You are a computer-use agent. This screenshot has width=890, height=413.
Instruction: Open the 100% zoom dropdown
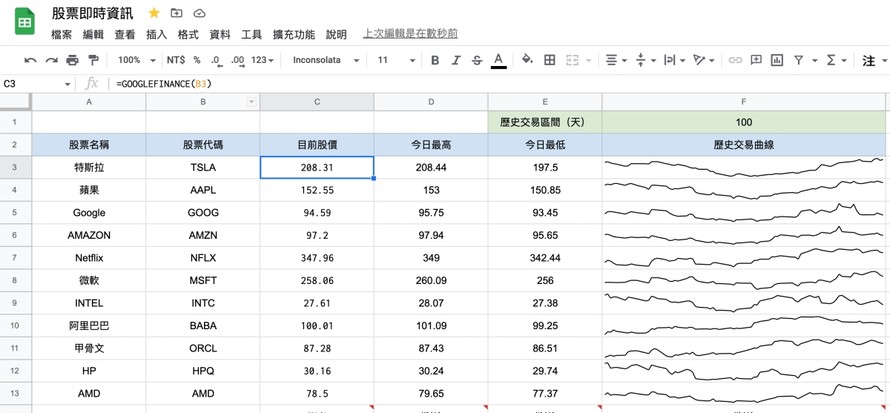click(x=136, y=60)
